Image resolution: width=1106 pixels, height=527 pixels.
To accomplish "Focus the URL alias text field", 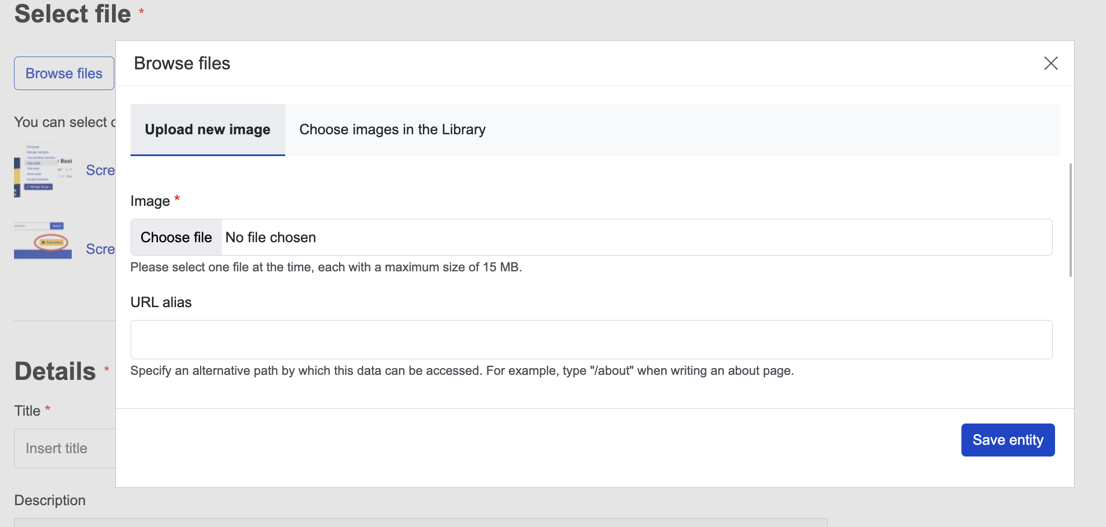I will 591,340.
